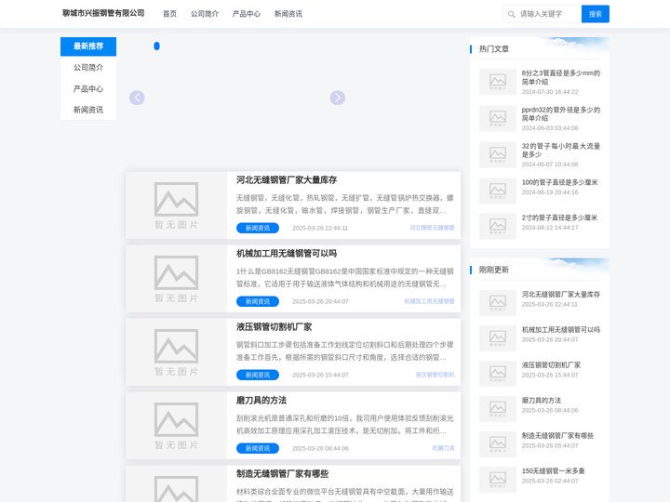This screenshot has height=502, width=670.
Task: Open thumbnail of 液压钢管切割机厂家 article card
Action: pyautogui.click(x=176, y=352)
